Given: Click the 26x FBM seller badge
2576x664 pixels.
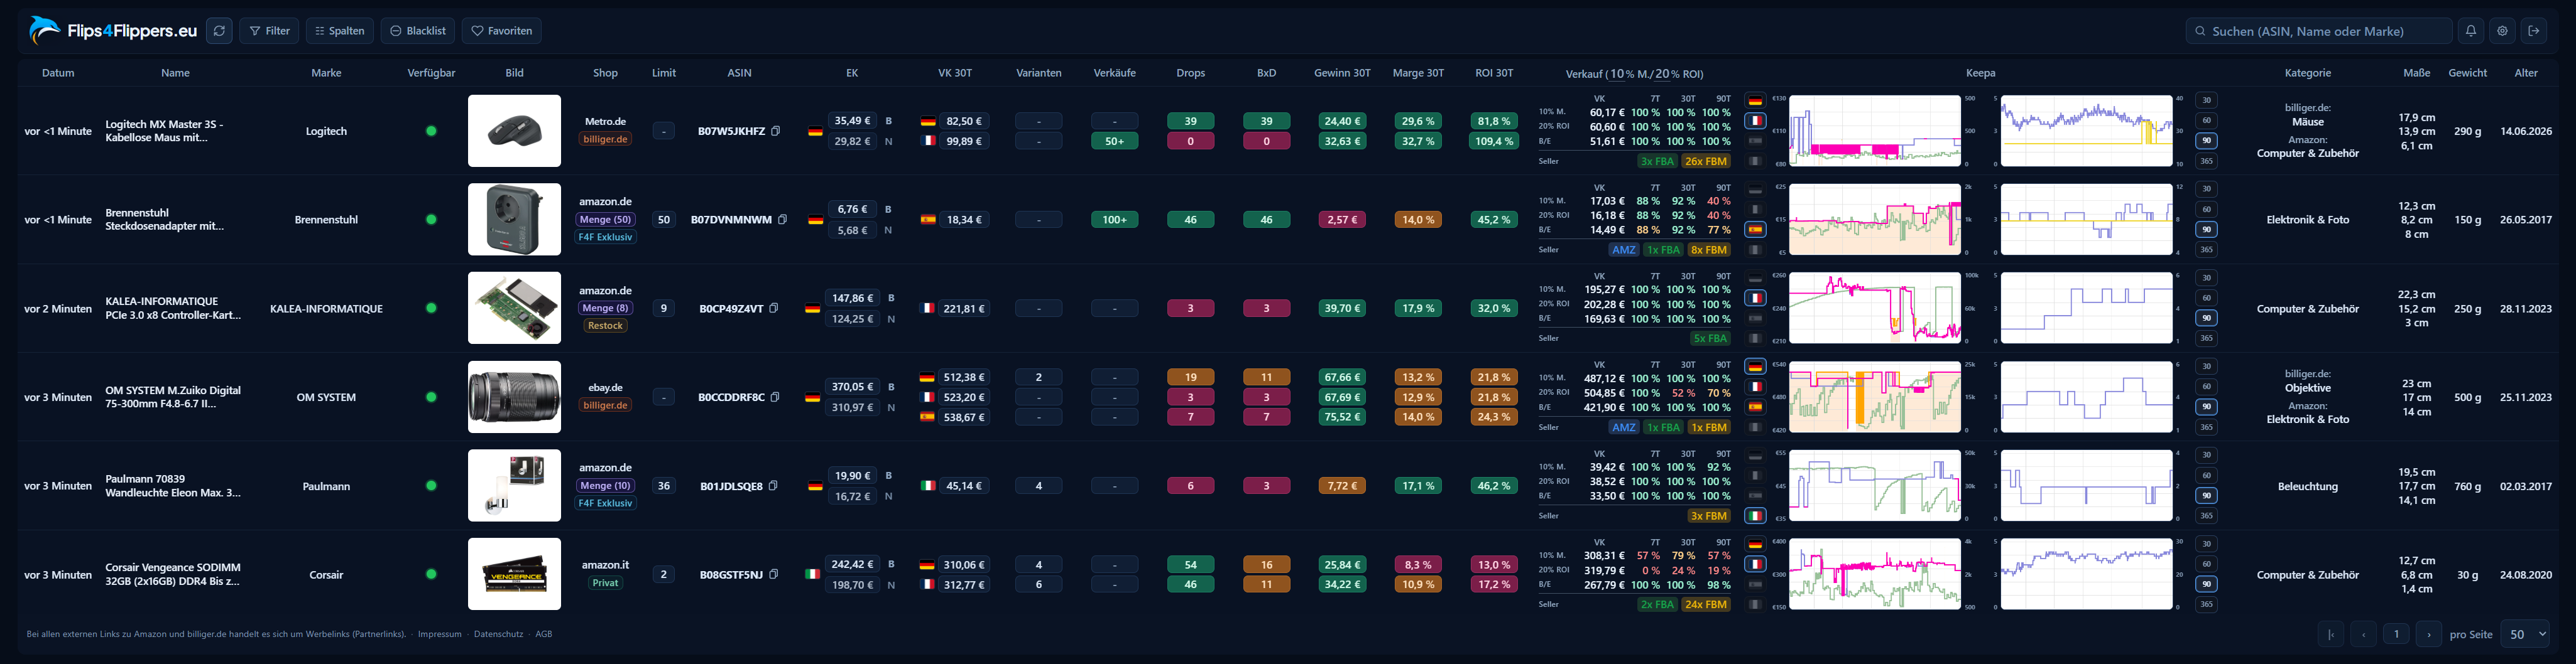Looking at the screenshot, I should coord(1705,161).
